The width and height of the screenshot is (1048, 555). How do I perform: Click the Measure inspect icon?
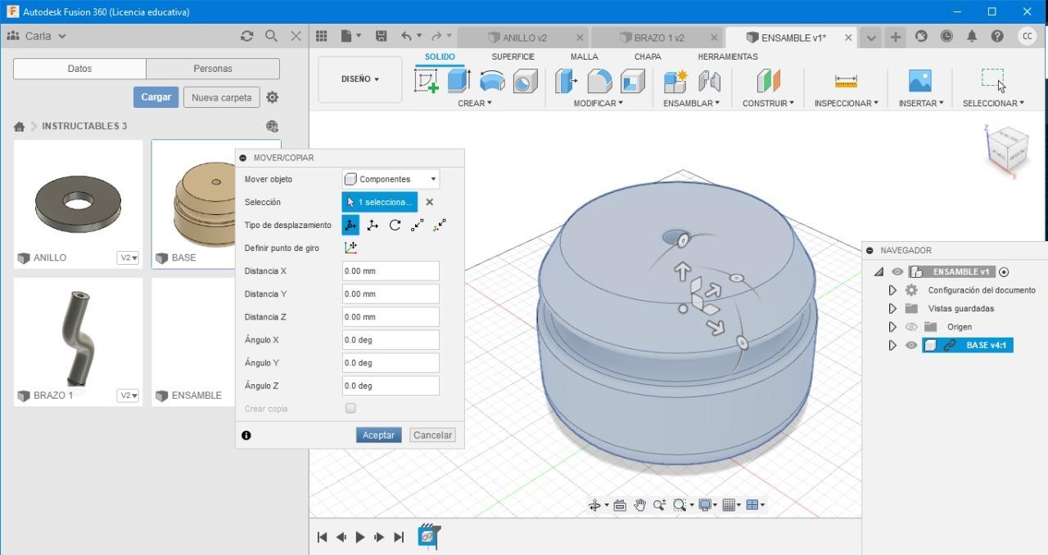pyautogui.click(x=846, y=81)
